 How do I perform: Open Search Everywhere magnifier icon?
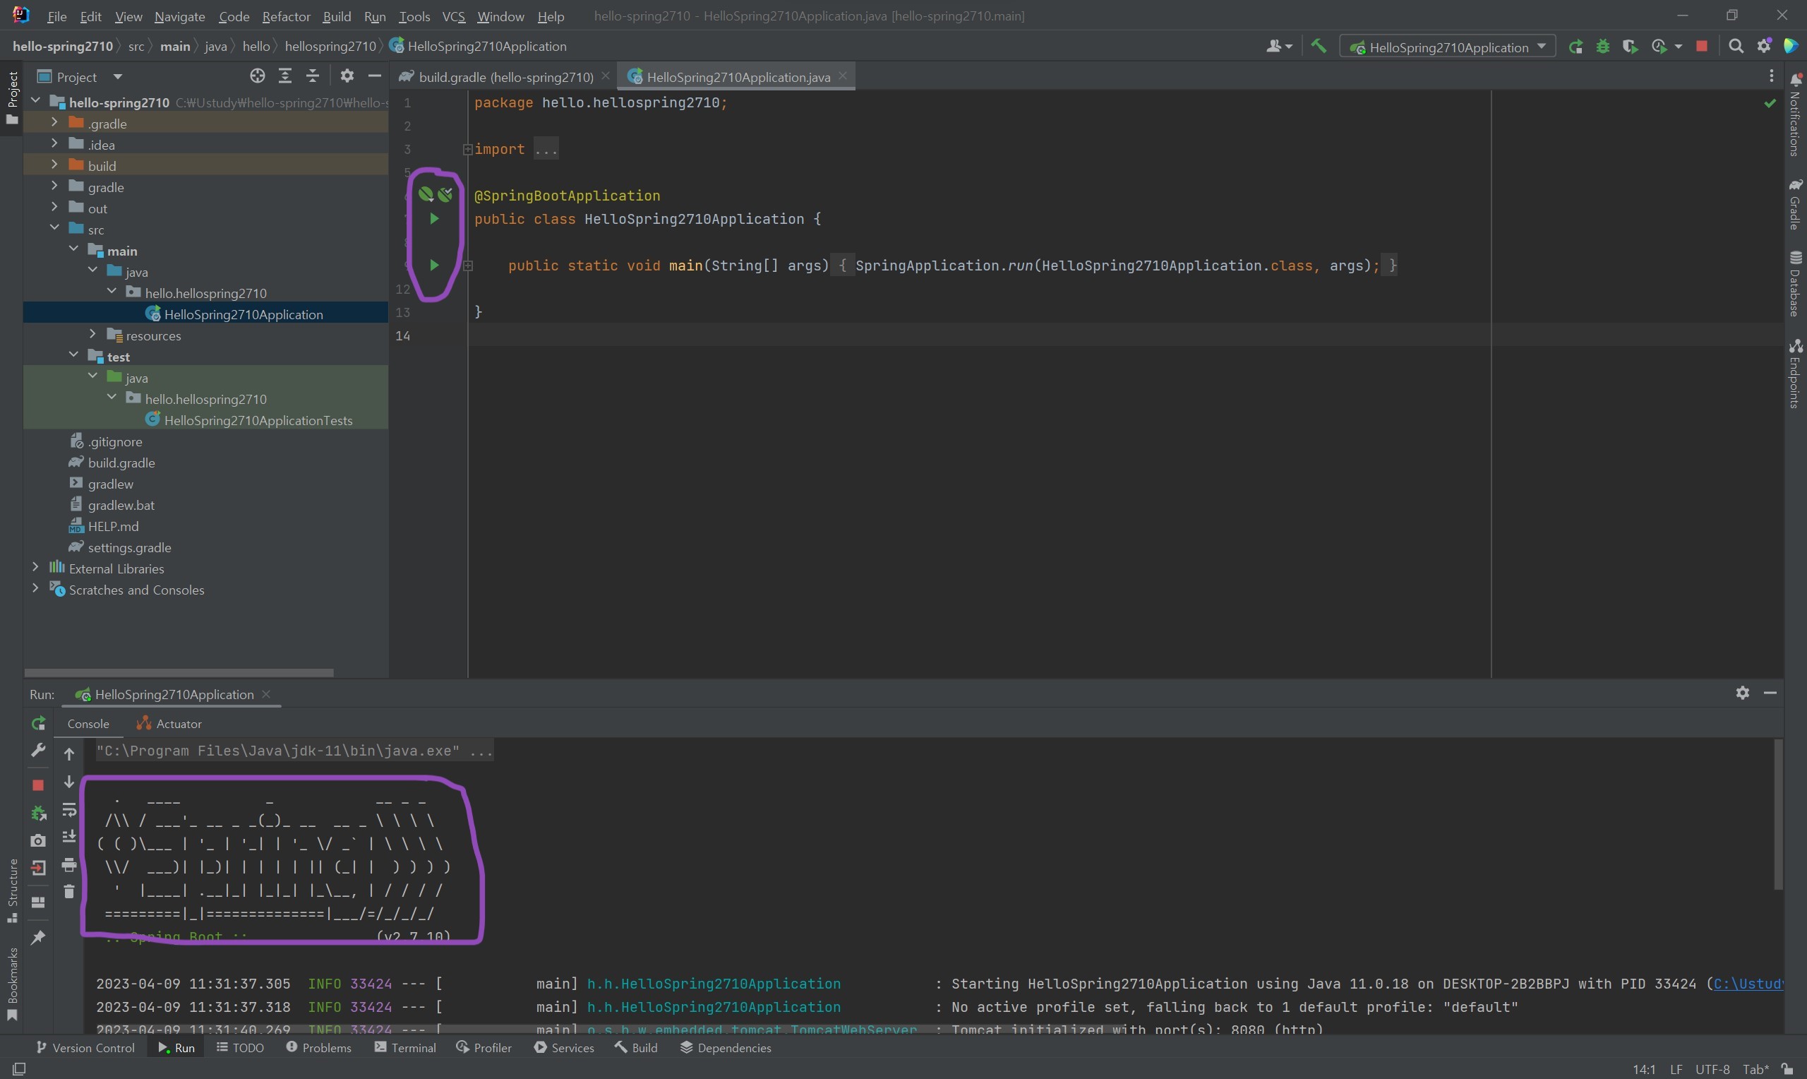(1736, 47)
